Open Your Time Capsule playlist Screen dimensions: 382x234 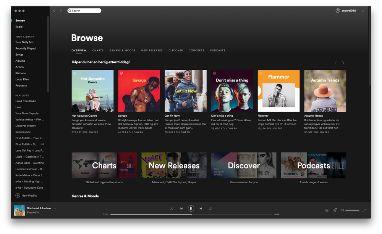pyautogui.click(x=27, y=113)
